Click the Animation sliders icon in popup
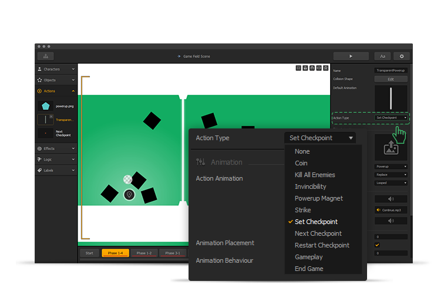This screenshot has width=444, height=295. click(x=200, y=162)
